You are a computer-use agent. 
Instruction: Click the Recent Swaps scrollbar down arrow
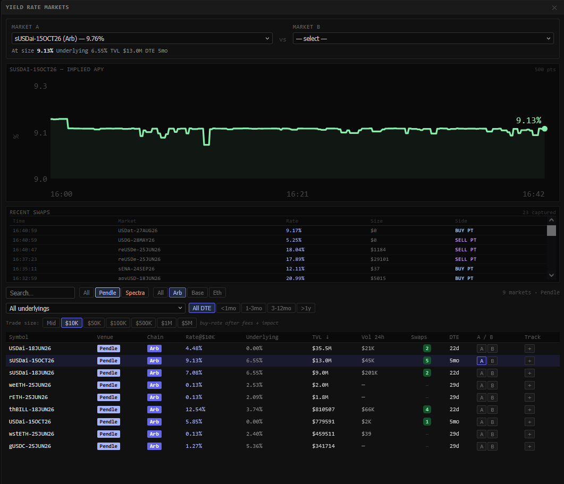pos(551,275)
